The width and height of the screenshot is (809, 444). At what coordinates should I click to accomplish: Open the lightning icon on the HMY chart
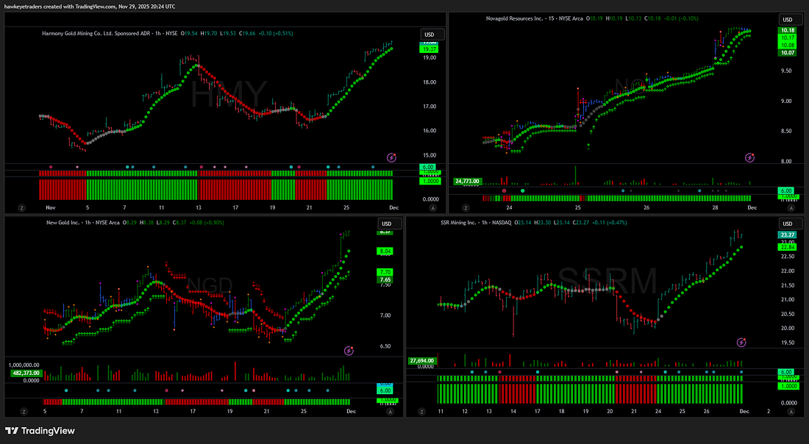(x=391, y=157)
